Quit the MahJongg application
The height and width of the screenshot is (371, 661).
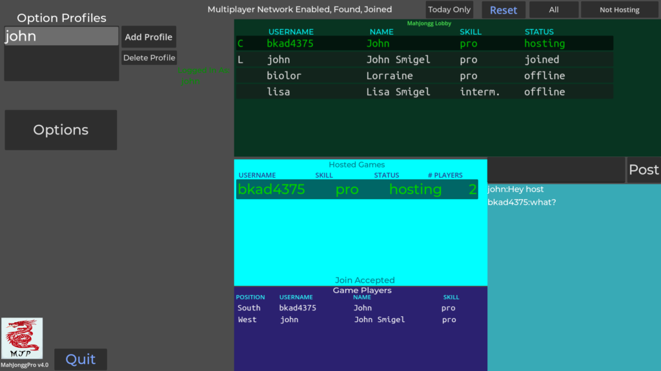[x=81, y=359]
